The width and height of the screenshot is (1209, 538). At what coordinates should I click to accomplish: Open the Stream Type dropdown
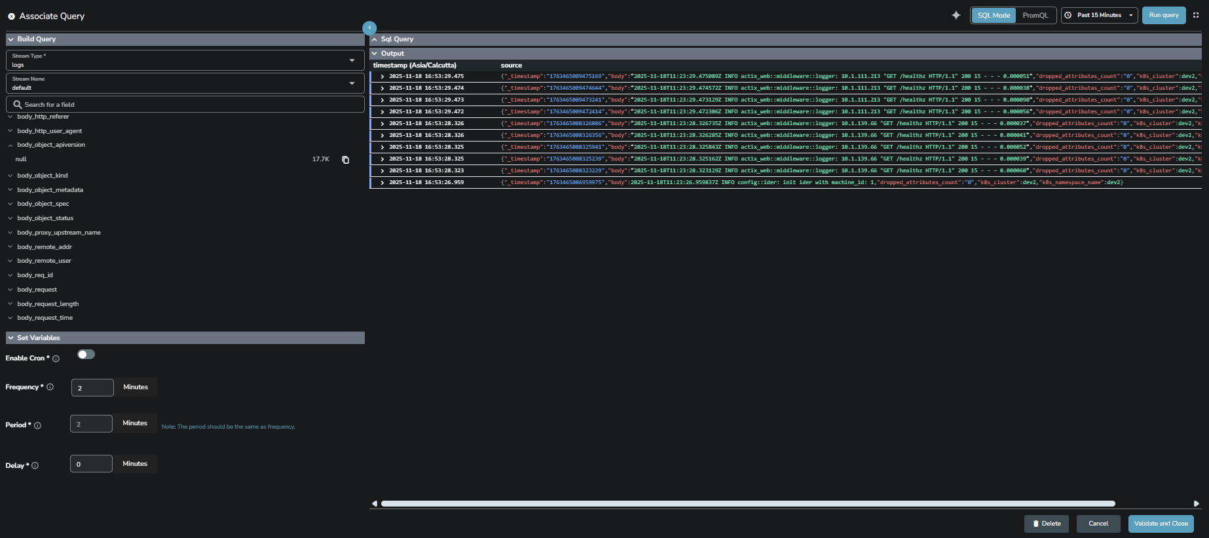(x=185, y=60)
